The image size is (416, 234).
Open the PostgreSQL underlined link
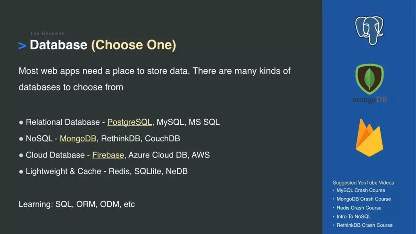(129, 122)
